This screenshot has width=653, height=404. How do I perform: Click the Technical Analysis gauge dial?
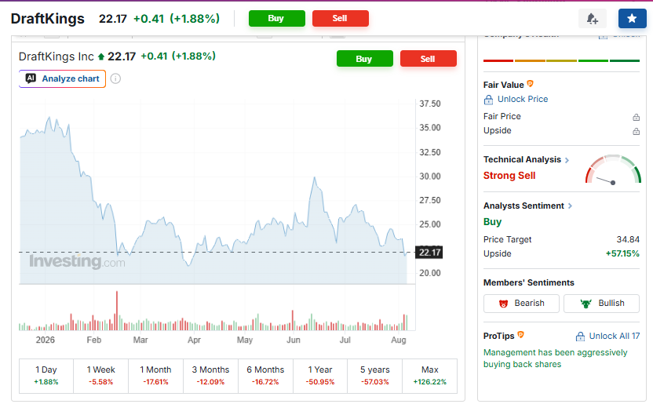pos(613,169)
